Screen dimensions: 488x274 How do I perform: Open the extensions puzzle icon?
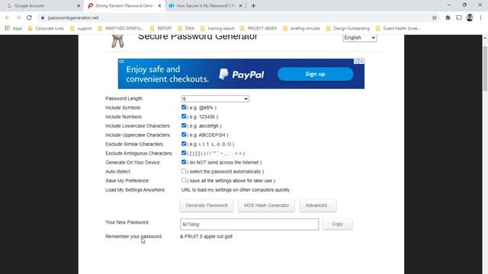click(x=448, y=18)
